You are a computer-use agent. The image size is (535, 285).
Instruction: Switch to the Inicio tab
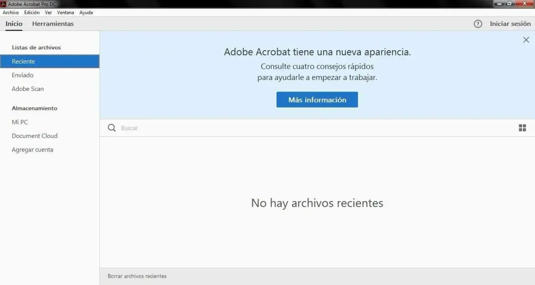[x=14, y=24]
